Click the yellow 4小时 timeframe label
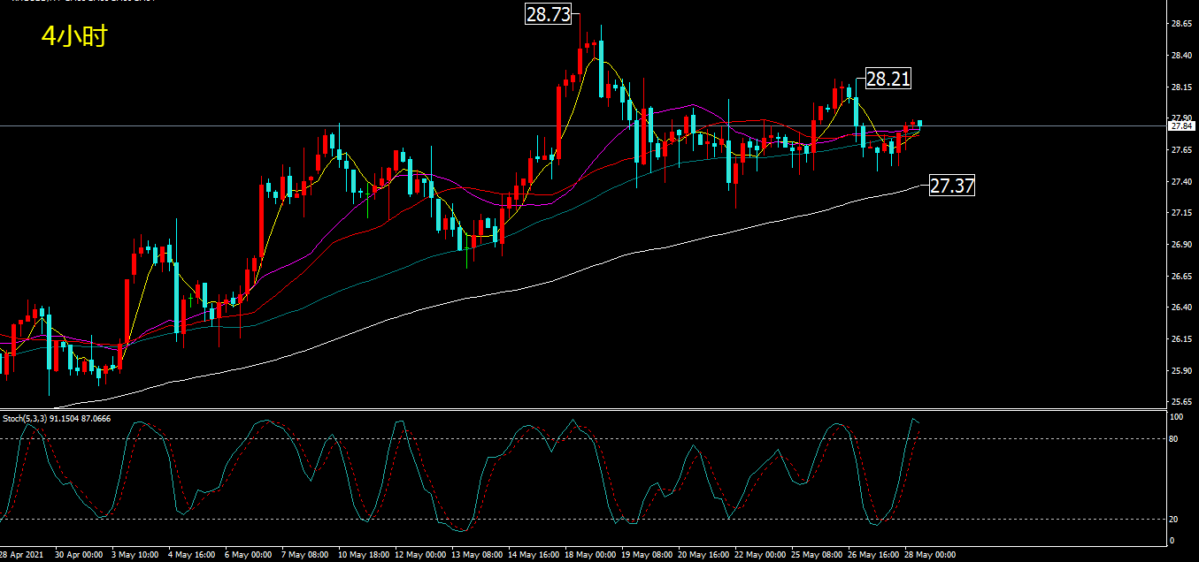This screenshot has width=1199, height=562. point(74,36)
